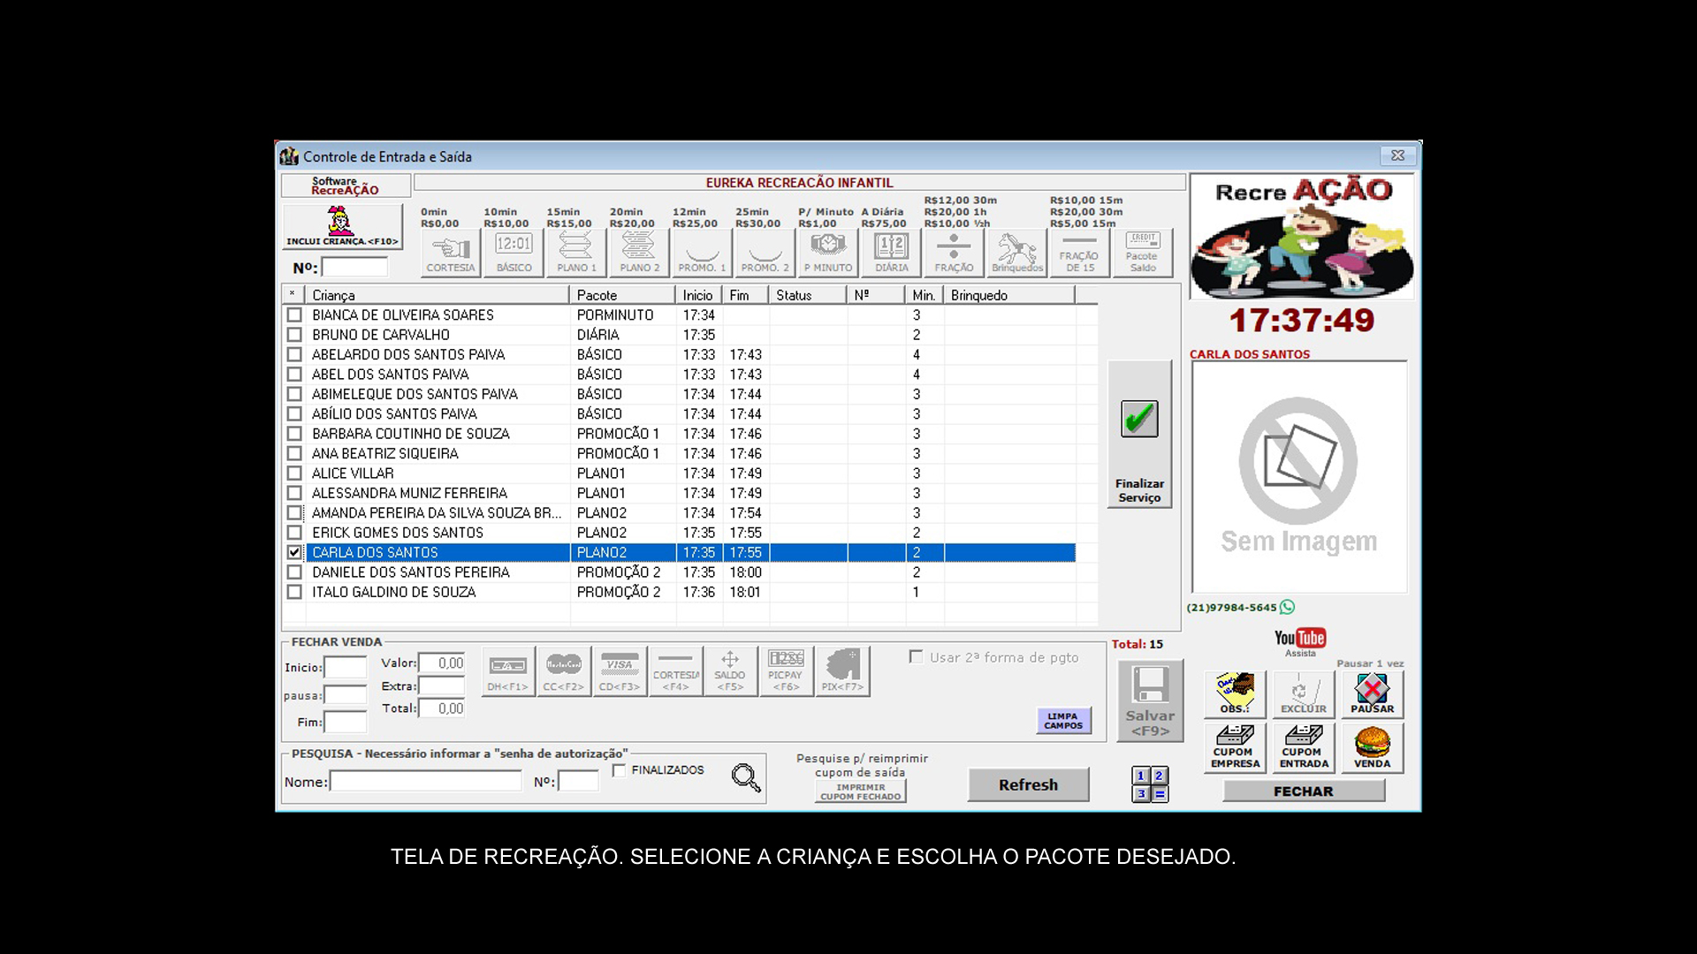This screenshot has width=1697, height=954.
Task: Uncheck the CARLA DOS SANTOS checkbox
Action: [294, 552]
